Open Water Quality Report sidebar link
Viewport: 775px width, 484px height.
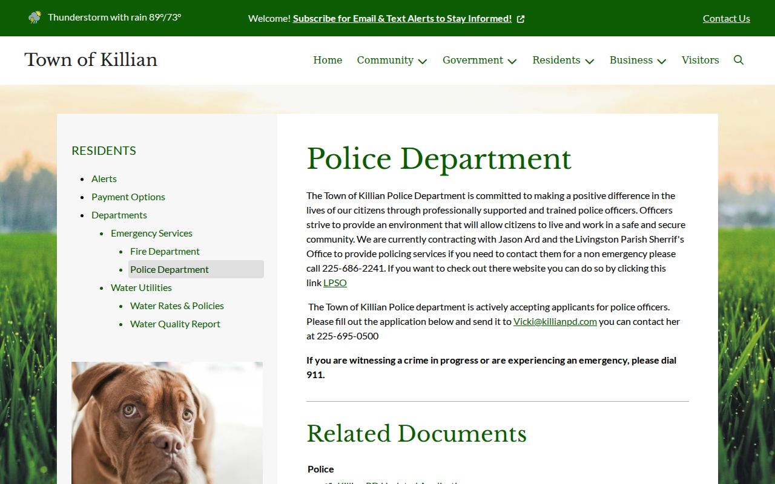[x=175, y=324]
